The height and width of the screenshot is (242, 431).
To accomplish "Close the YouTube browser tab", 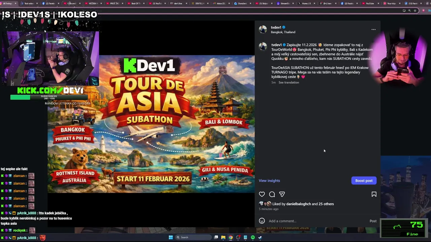I will click(377, 3).
